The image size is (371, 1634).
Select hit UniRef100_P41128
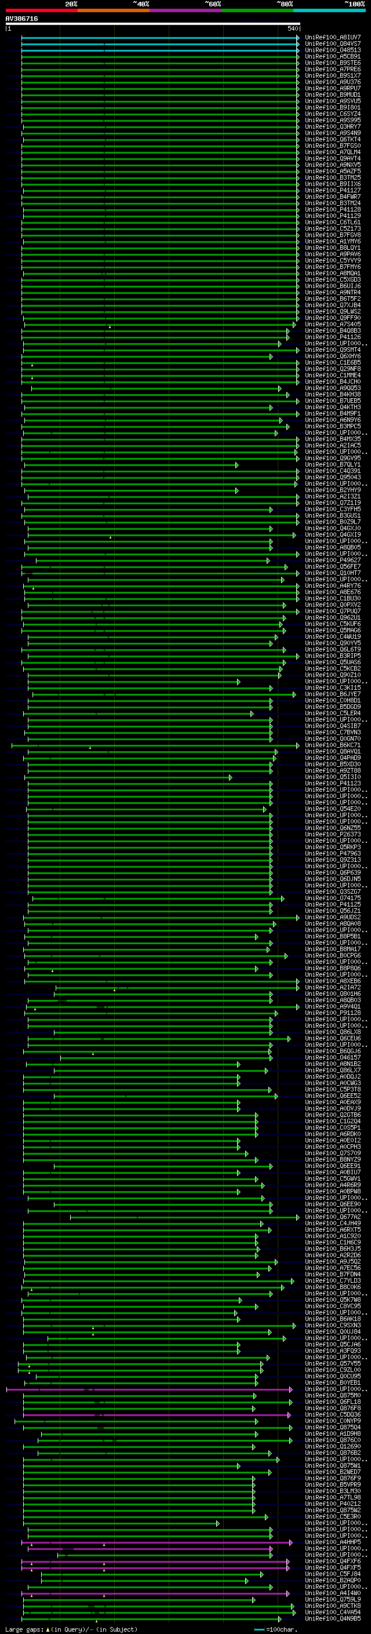[333, 209]
